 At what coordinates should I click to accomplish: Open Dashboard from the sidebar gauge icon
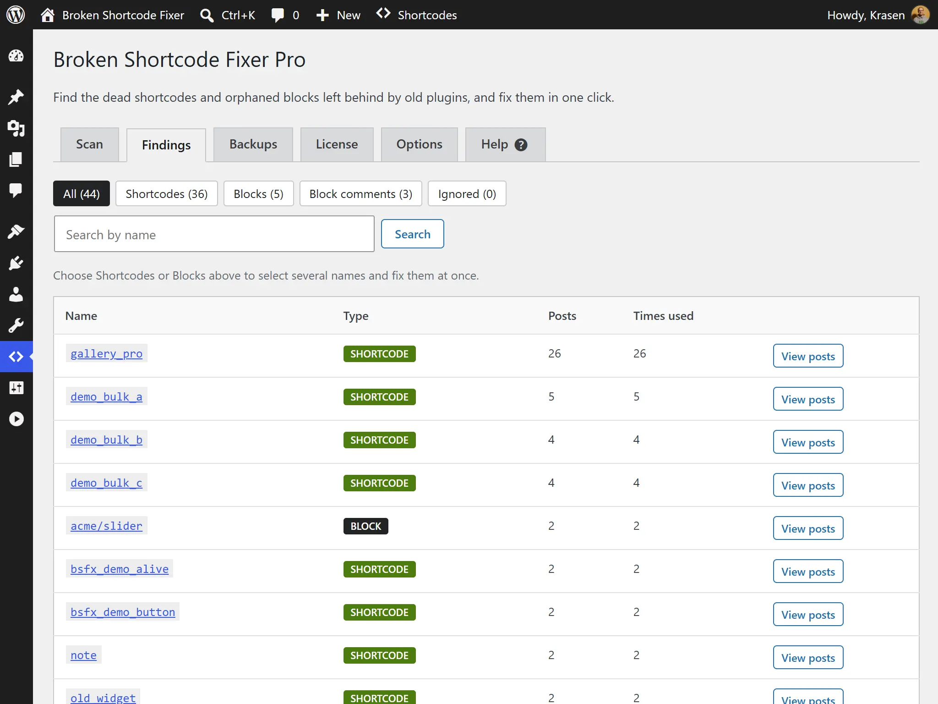16,56
